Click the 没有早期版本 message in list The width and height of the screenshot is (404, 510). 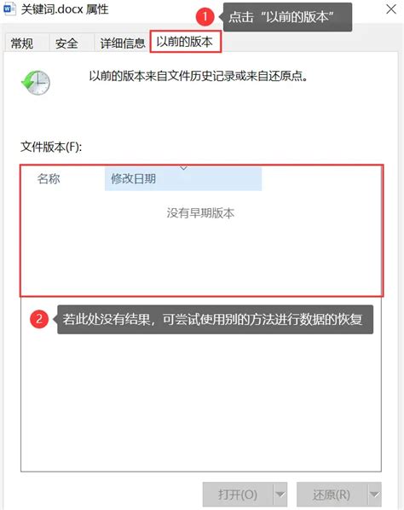point(200,213)
